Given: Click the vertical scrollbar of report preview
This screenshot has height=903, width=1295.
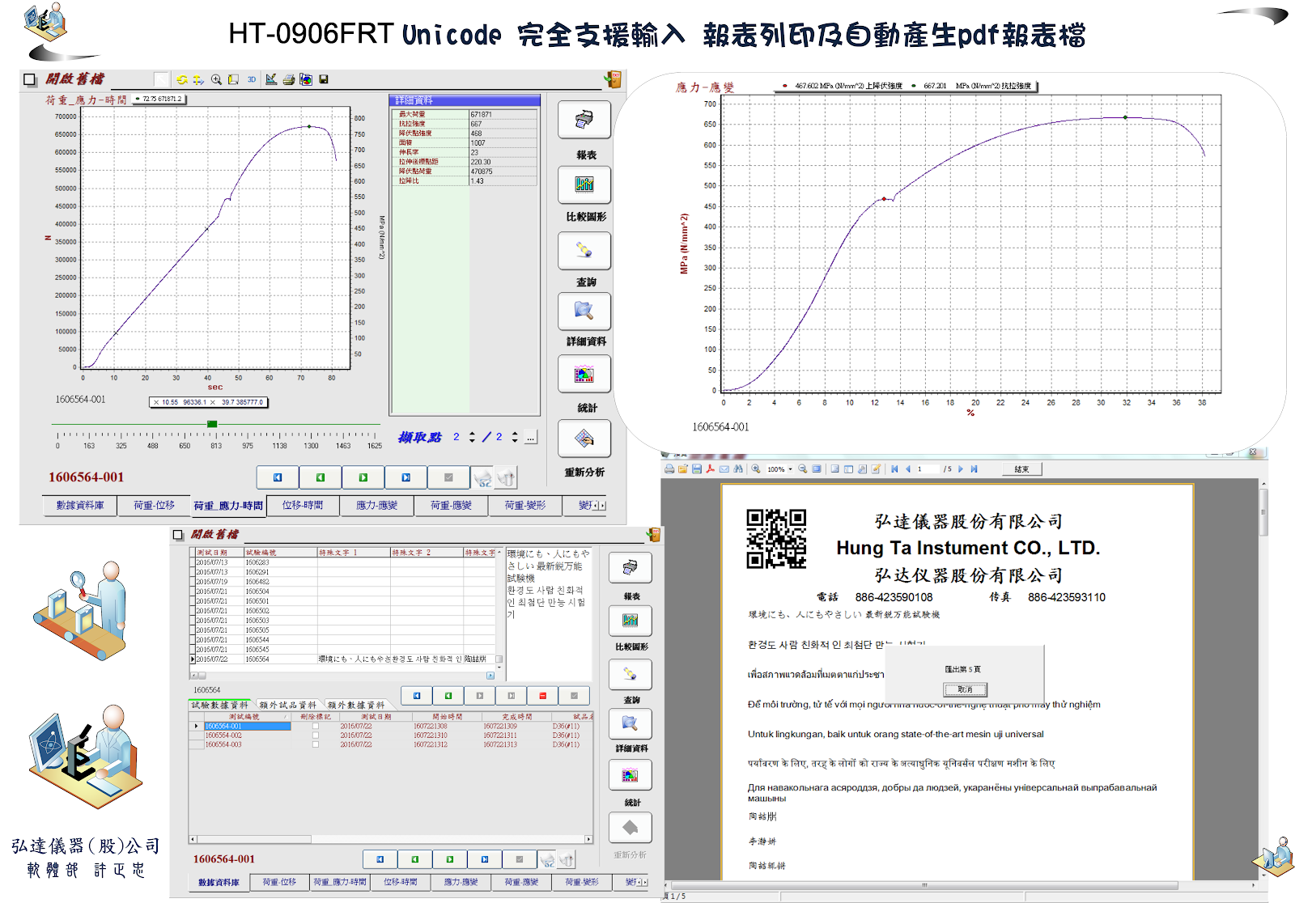Looking at the screenshot, I should pyautogui.click(x=1263, y=680).
